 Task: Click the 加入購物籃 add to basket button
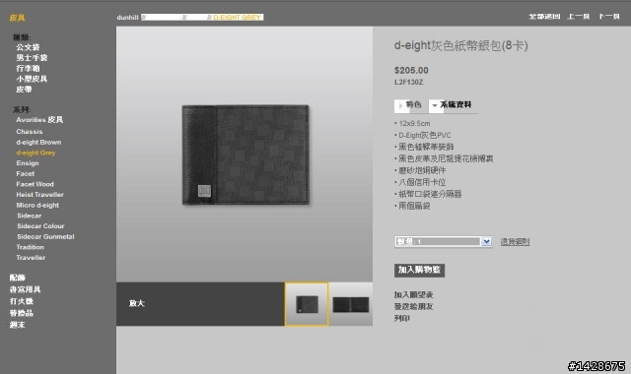[419, 270]
